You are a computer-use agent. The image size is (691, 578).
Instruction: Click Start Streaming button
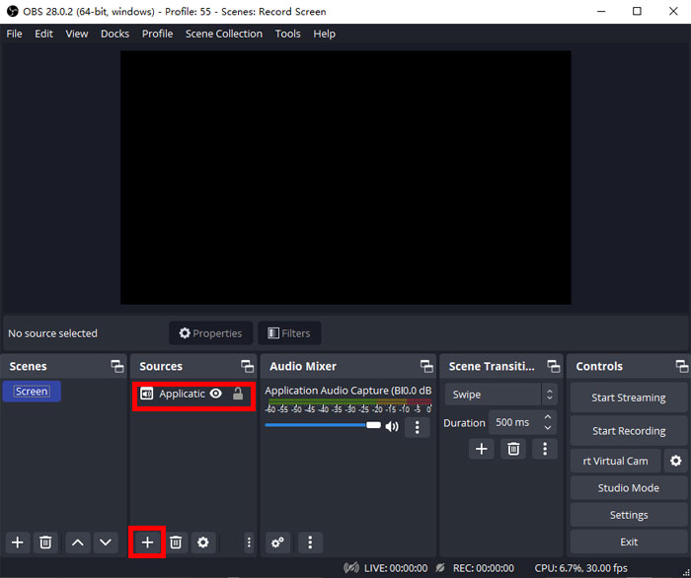pyautogui.click(x=629, y=397)
